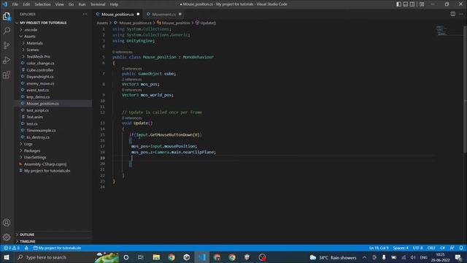Image resolution: width=467 pixels, height=263 pixels.
Task: Switch to the Mouse_position.cs tab
Action: click(117, 15)
